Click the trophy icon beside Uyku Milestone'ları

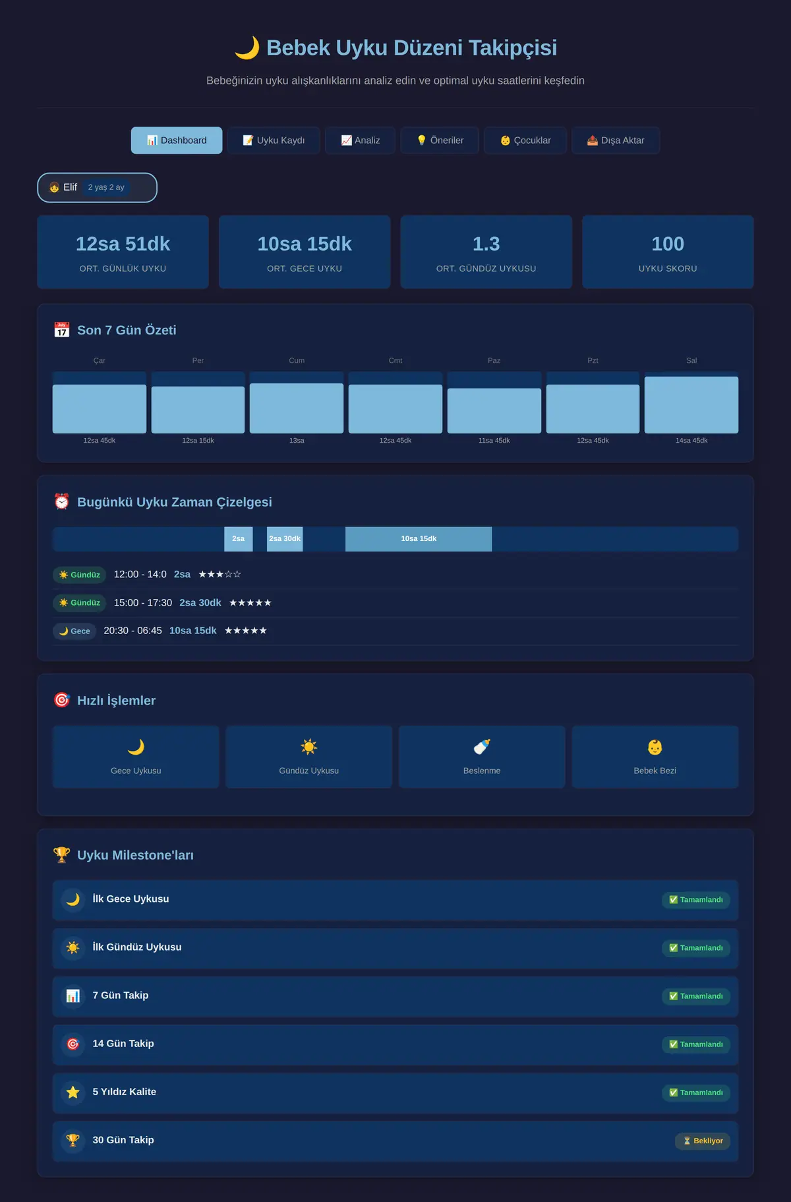click(62, 855)
